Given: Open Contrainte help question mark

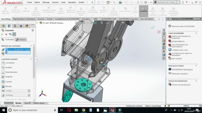Looking at the screenshot, I should click(x=33, y=30).
